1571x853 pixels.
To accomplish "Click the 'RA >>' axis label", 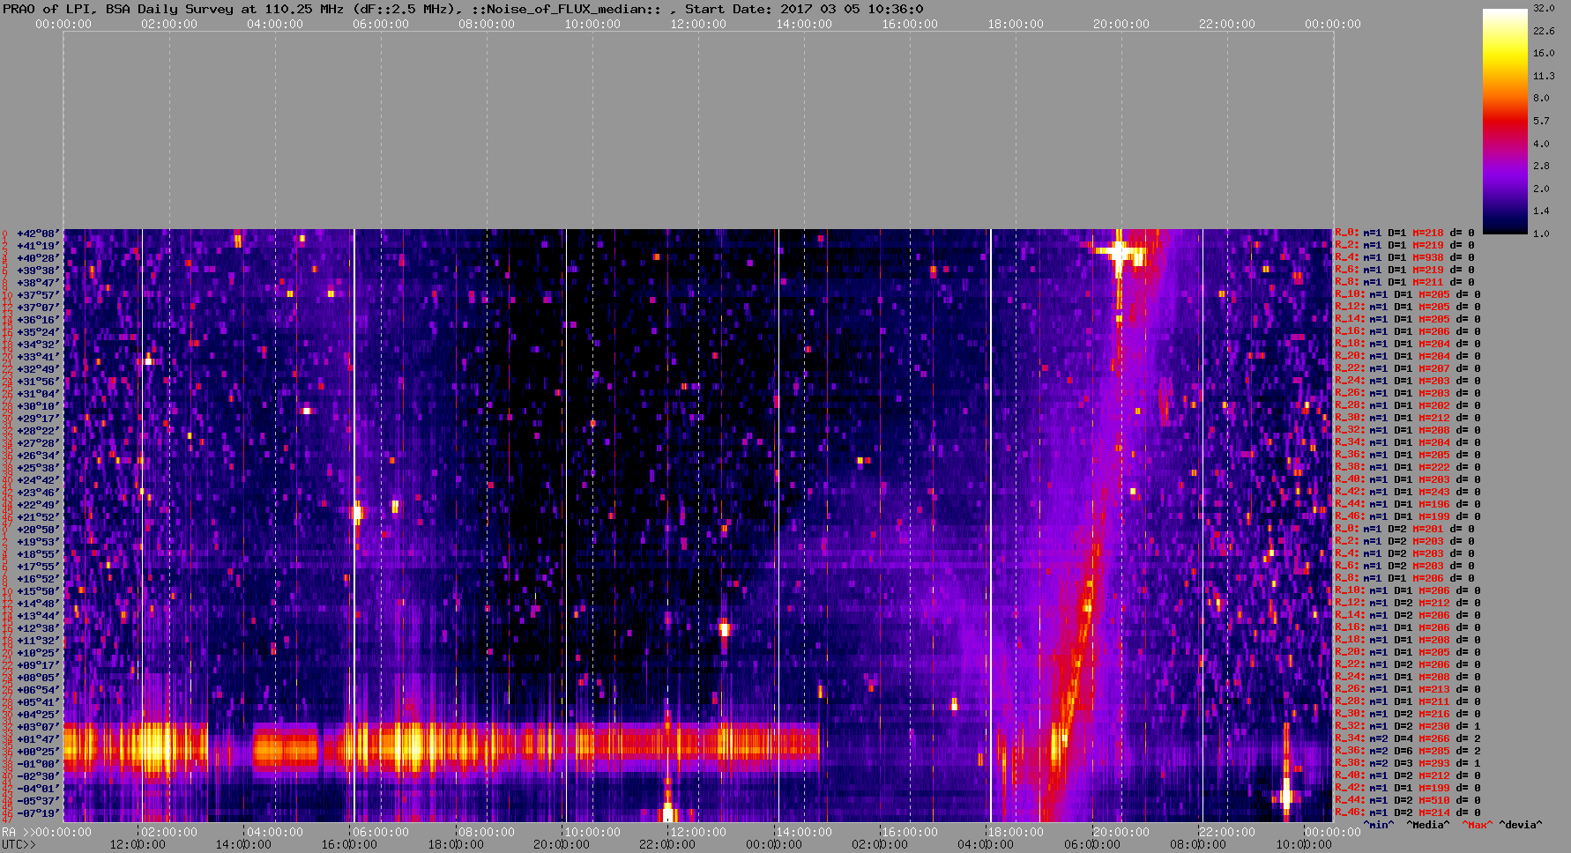I will coord(18,832).
